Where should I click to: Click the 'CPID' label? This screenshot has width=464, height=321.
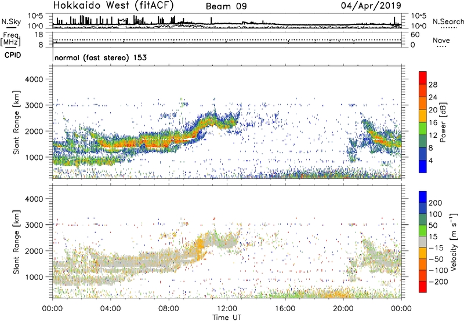click(13, 55)
